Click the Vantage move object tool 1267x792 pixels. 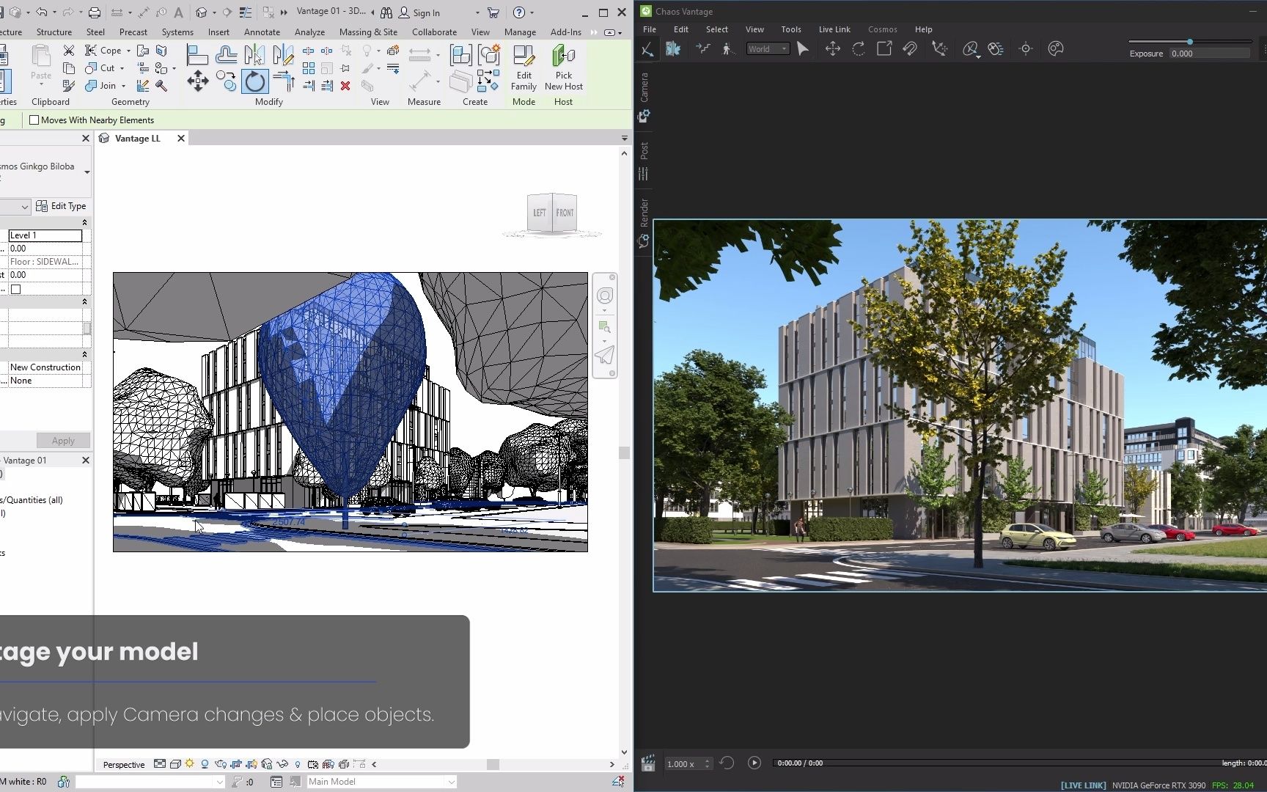(x=832, y=49)
